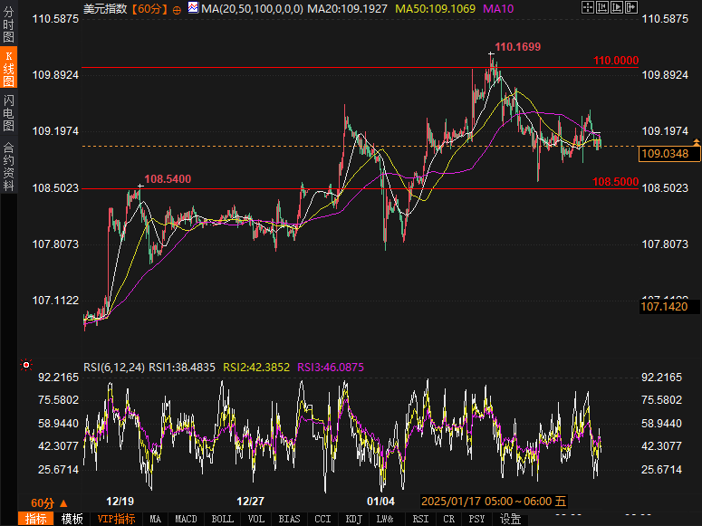Click the red sun icon next to RSI

click(x=26, y=365)
